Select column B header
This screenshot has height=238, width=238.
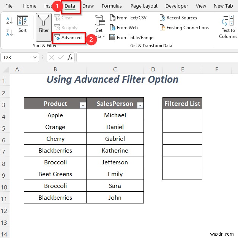(x=55, y=69)
